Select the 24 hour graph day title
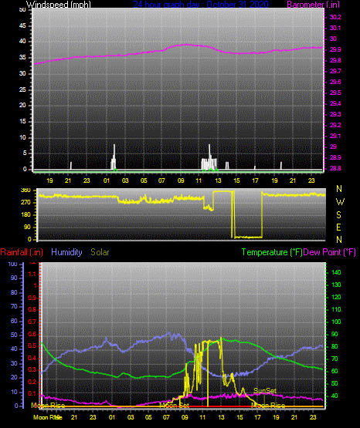The image size is (360, 428). [x=201, y=5]
